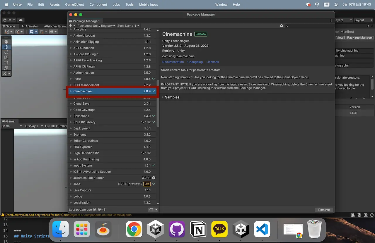Viewport: 375px width, 243px height.
Task: Open the Packages: Unity Registry dropdown
Action: tap(96, 26)
